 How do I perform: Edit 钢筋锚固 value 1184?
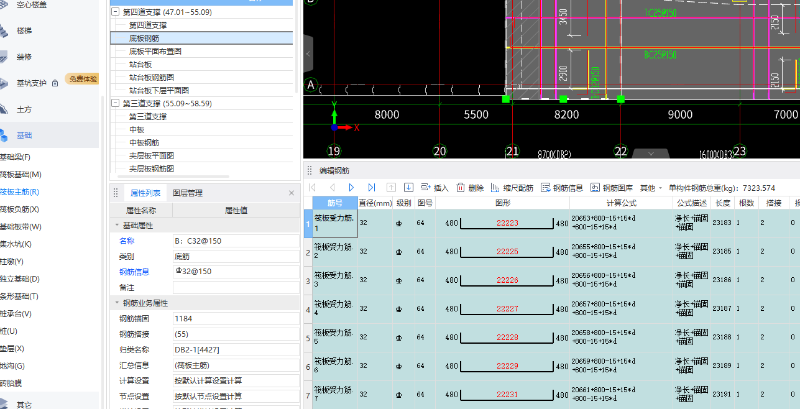coord(236,318)
